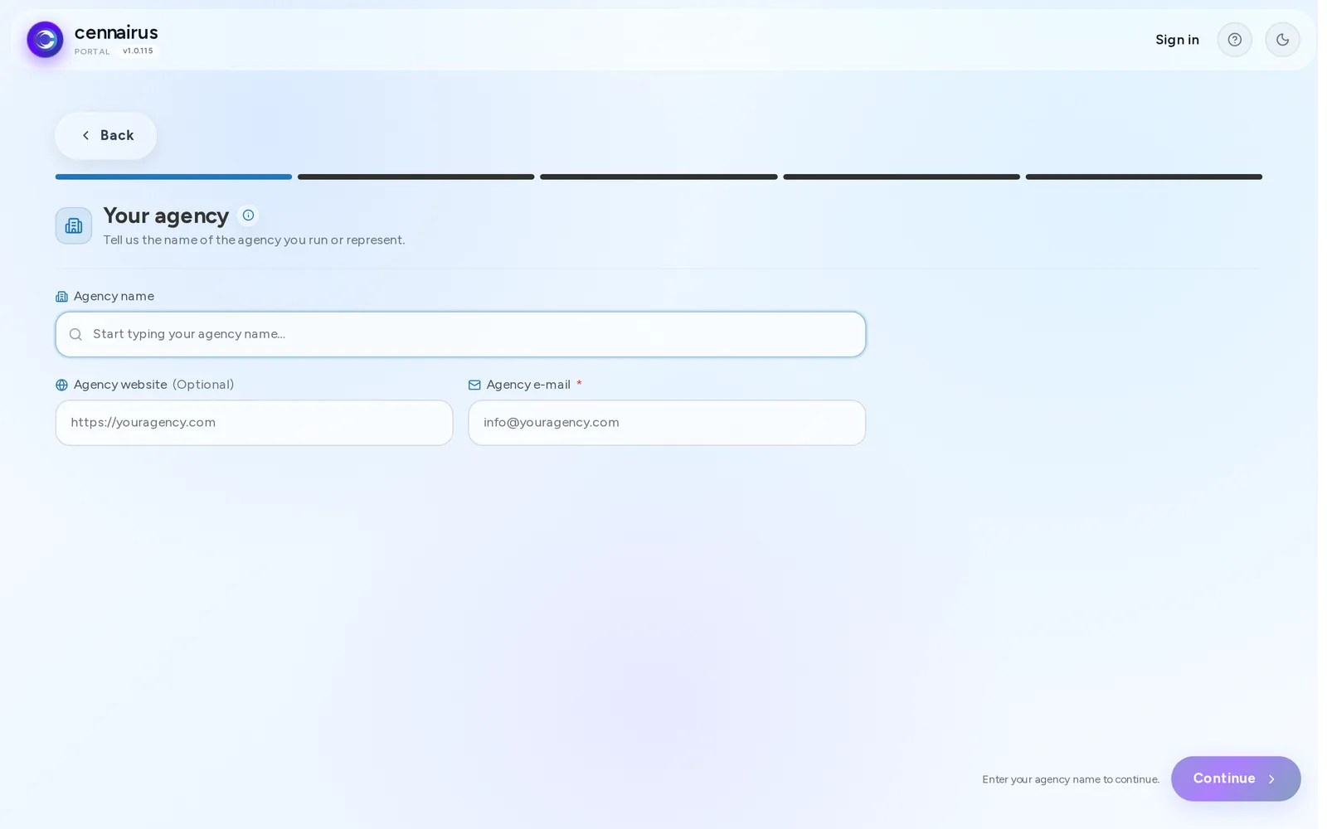Go back using the Back button
The image size is (1327, 829).
(x=106, y=136)
